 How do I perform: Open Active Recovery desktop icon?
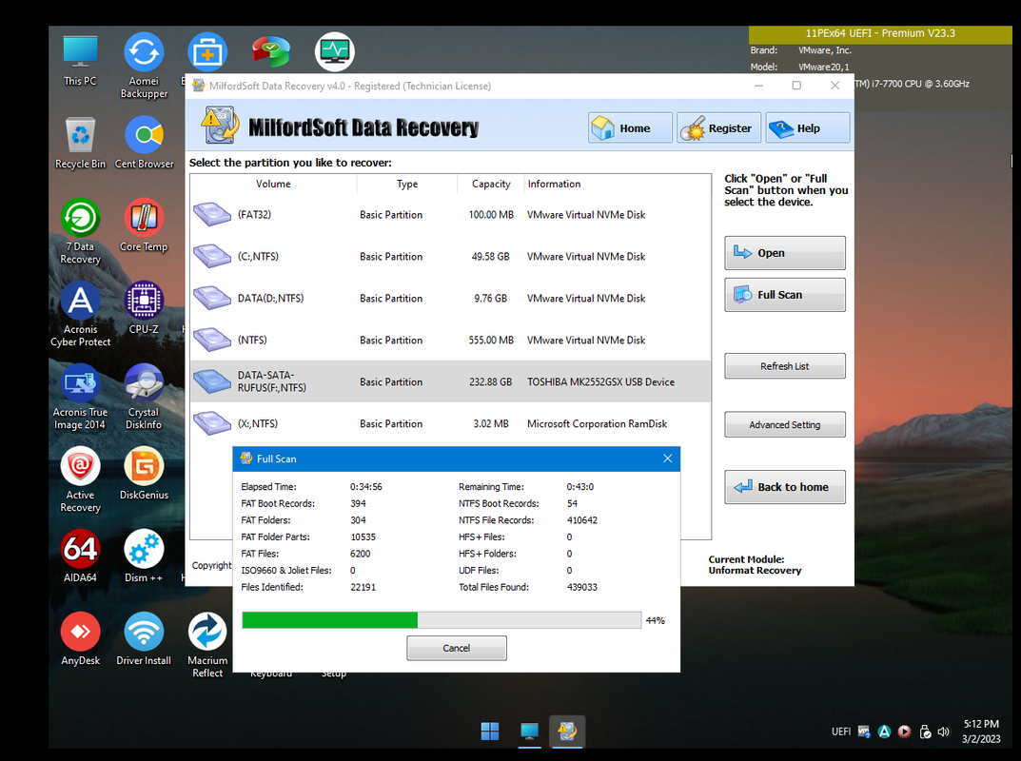click(80, 479)
